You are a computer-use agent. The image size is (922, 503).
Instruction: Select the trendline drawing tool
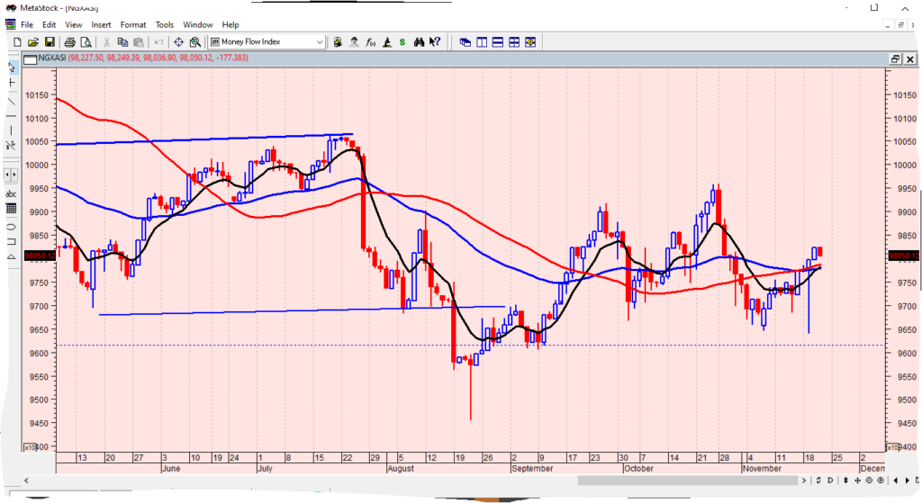coord(12,102)
